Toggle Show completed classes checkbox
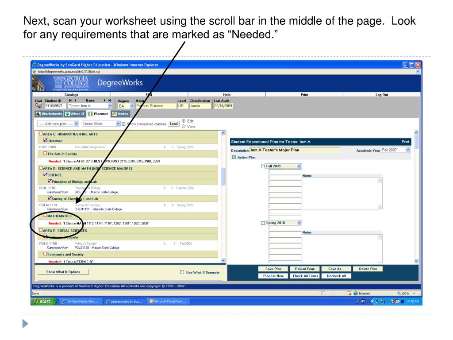The image size is (453, 340). tap(124, 124)
